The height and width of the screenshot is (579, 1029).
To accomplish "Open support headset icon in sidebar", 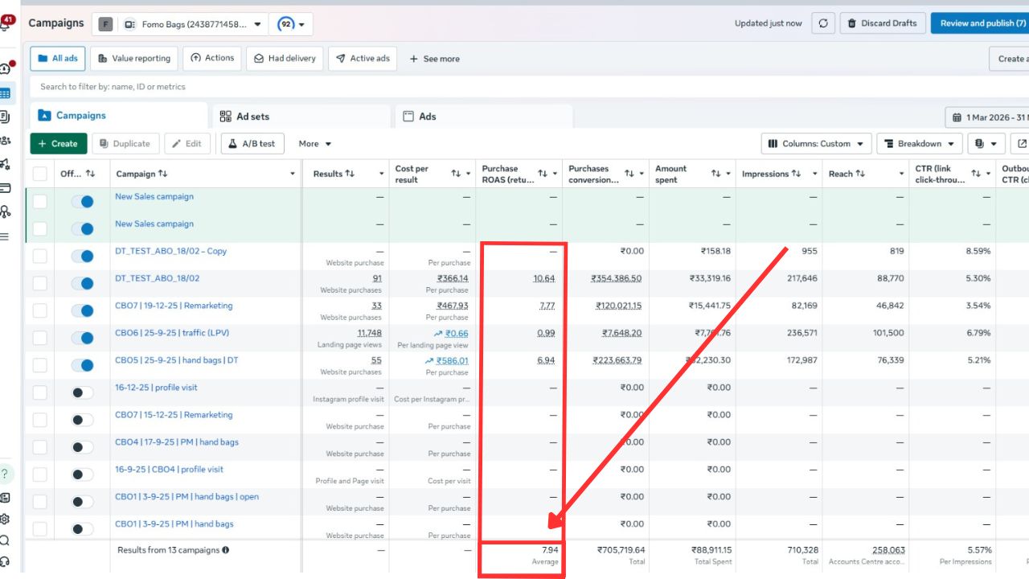I will [6, 561].
